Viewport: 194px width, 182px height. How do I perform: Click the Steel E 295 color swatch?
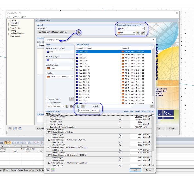77,100
